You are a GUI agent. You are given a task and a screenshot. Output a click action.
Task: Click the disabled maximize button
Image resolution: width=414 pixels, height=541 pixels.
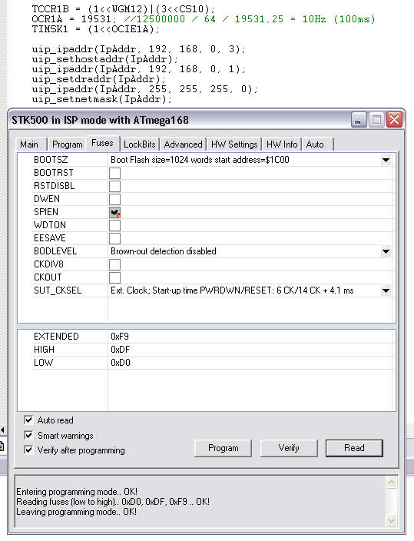(376, 120)
